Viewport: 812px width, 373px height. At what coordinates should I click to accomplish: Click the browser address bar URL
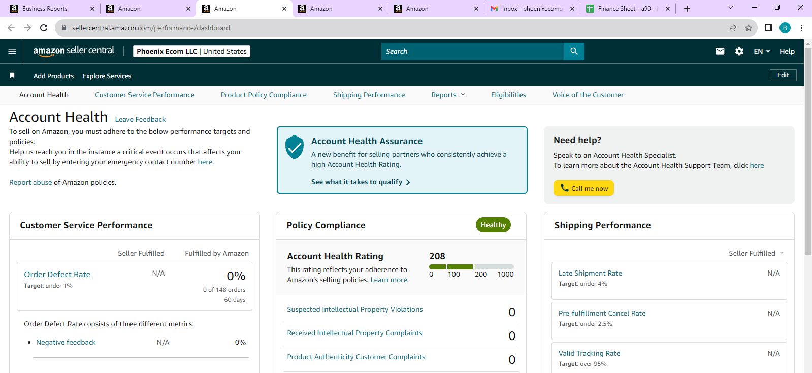click(151, 28)
